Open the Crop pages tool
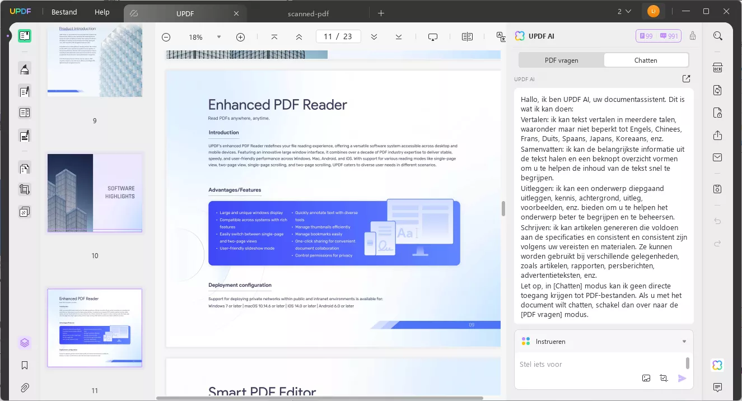Image resolution: width=742 pixels, height=401 pixels. pos(25,190)
